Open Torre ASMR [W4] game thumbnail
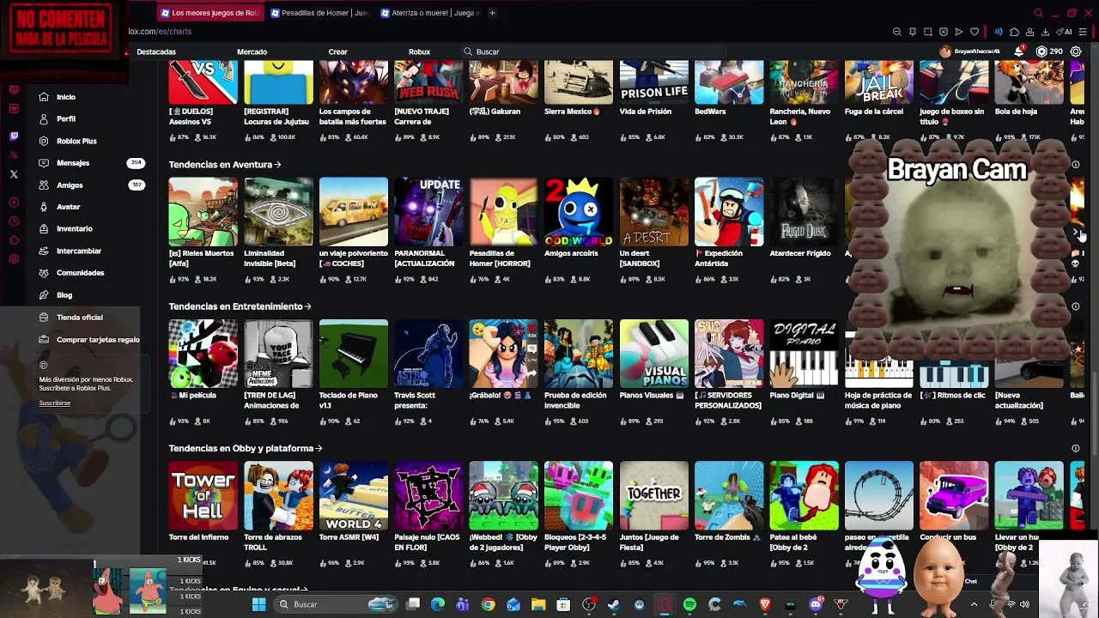 (354, 495)
